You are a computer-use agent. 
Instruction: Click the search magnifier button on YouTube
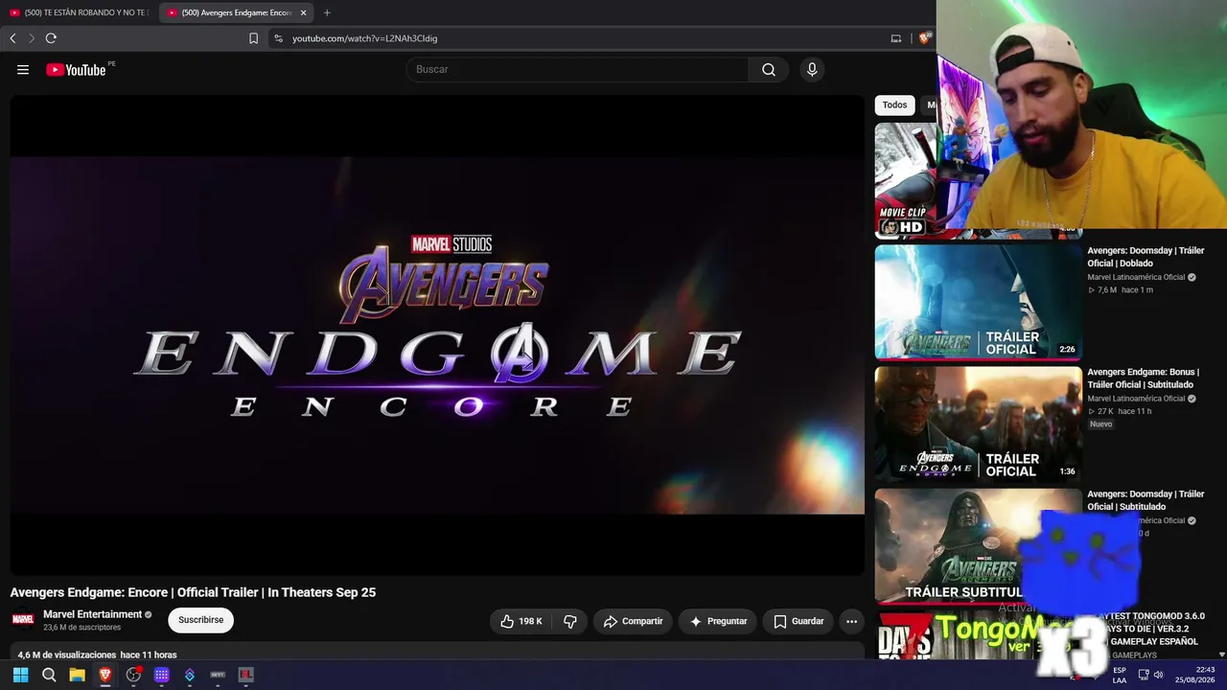[x=769, y=69]
